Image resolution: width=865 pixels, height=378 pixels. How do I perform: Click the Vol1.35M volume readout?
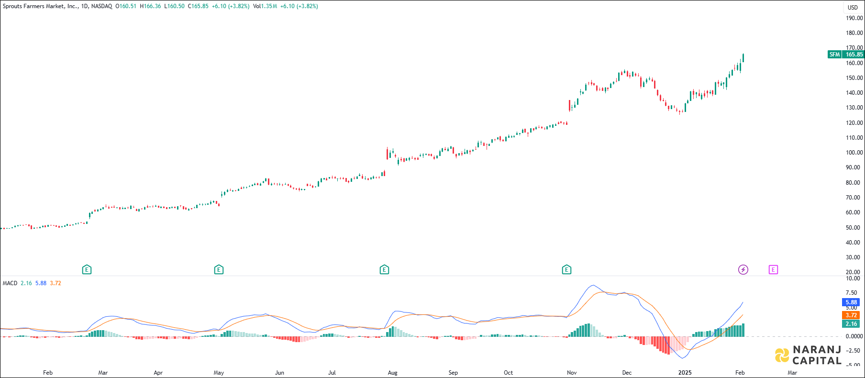click(x=265, y=6)
